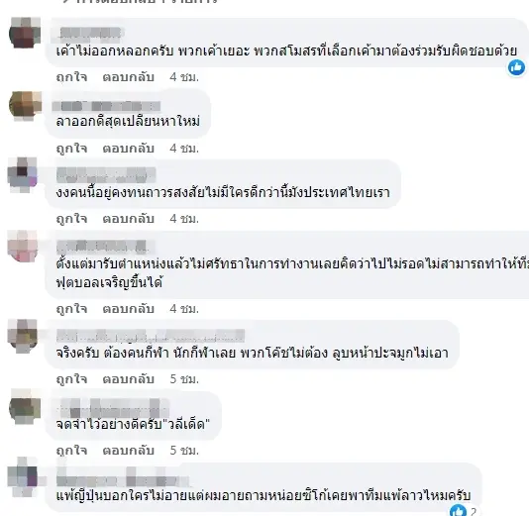Reply to the 'วลีเด็ด' comment
The height and width of the screenshot is (516, 529).
pyautogui.click(x=128, y=451)
